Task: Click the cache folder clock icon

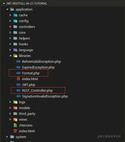Action: tap(15, 15)
